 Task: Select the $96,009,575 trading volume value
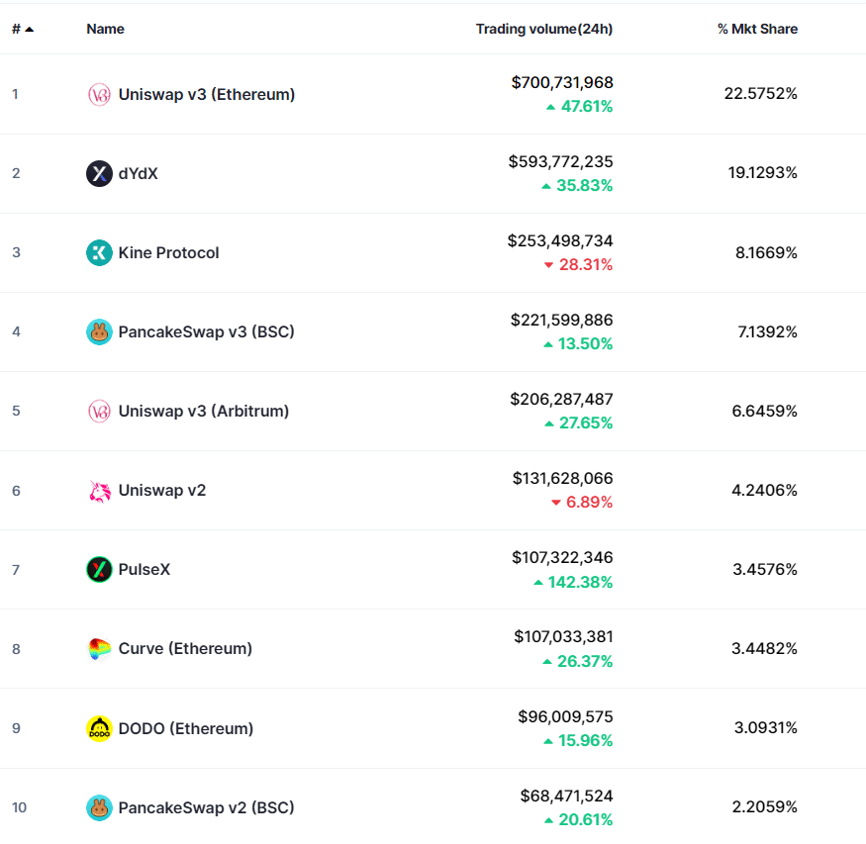point(565,717)
